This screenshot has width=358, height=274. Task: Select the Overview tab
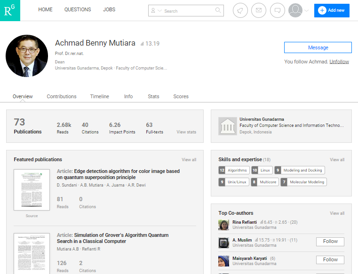pos(23,96)
